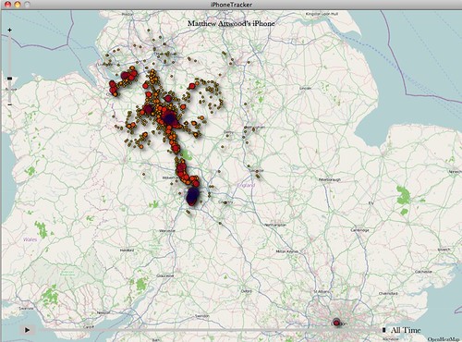Click the large dark blue heat blob near Coventry
The height and width of the screenshot is (342, 462).
click(x=192, y=196)
